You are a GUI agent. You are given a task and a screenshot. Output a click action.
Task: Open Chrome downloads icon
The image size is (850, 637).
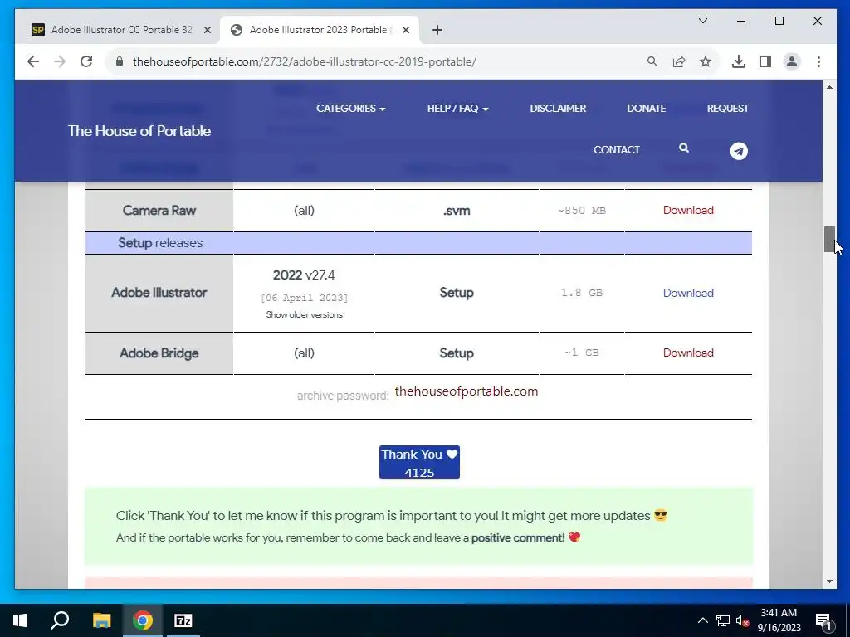(x=738, y=61)
